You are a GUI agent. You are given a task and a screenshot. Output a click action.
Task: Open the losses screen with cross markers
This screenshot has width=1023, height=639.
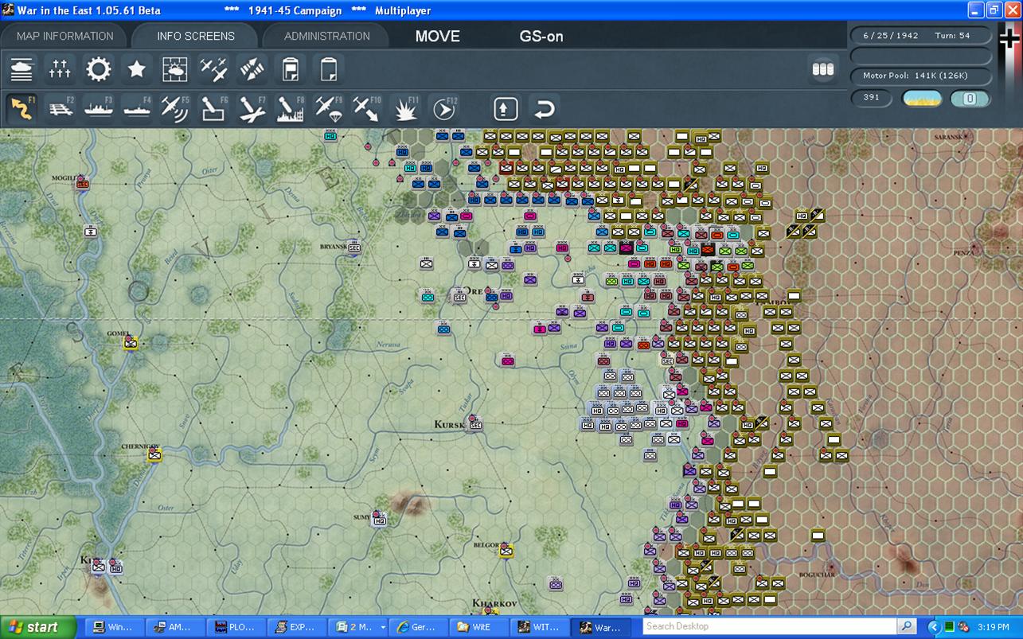point(60,69)
